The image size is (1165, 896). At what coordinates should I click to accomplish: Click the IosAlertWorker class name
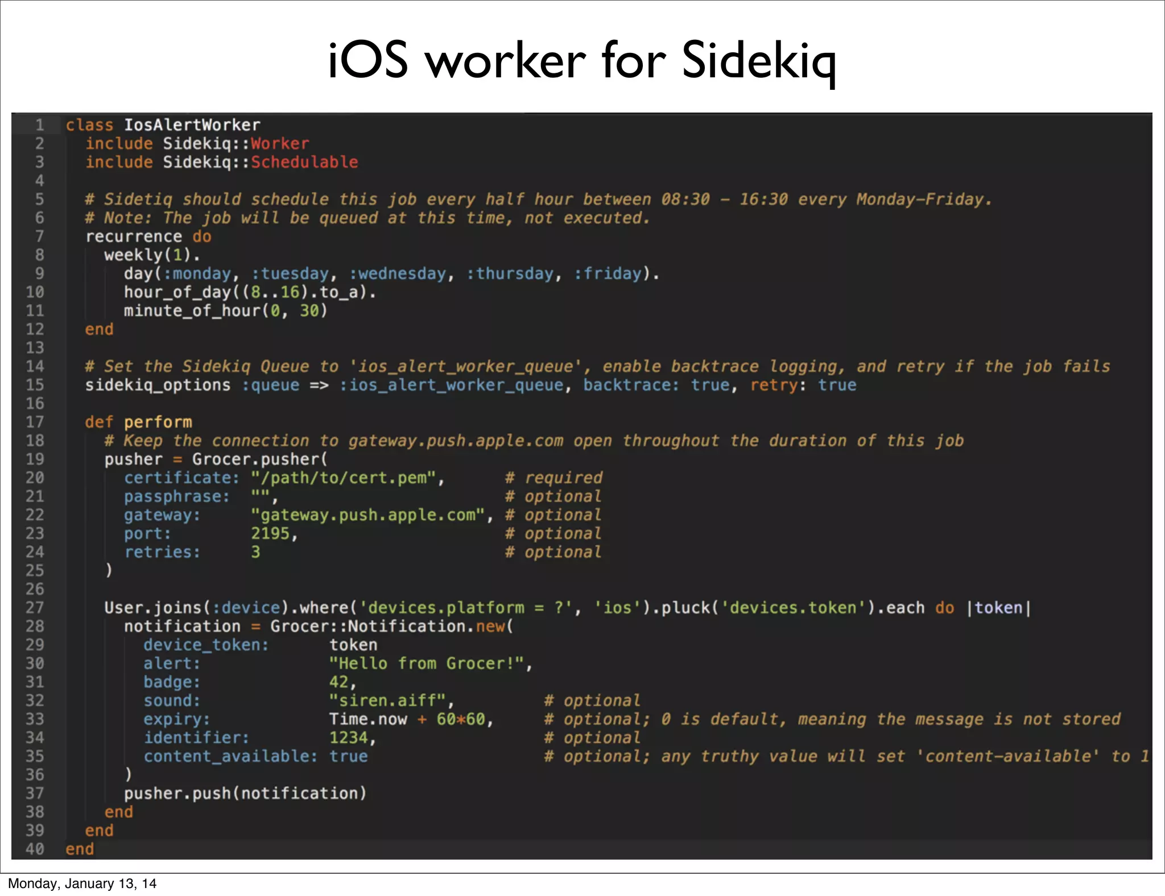[x=192, y=125]
